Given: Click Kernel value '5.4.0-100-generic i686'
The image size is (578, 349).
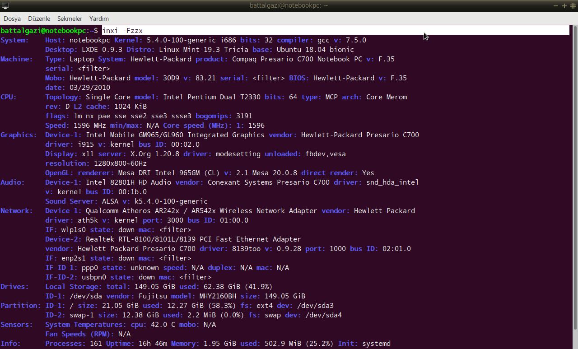Looking at the screenshot, I should 191,40.
